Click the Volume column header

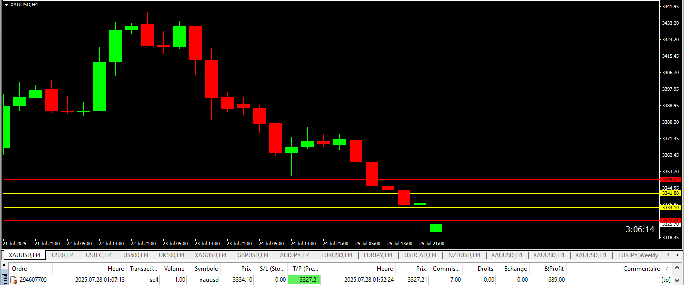pyautogui.click(x=174, y=269)
